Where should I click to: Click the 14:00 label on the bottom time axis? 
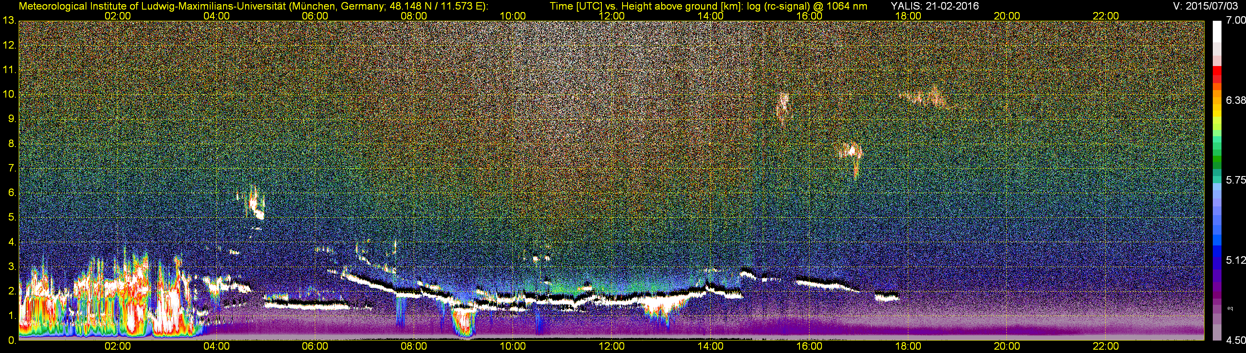(x=711, y=347)
